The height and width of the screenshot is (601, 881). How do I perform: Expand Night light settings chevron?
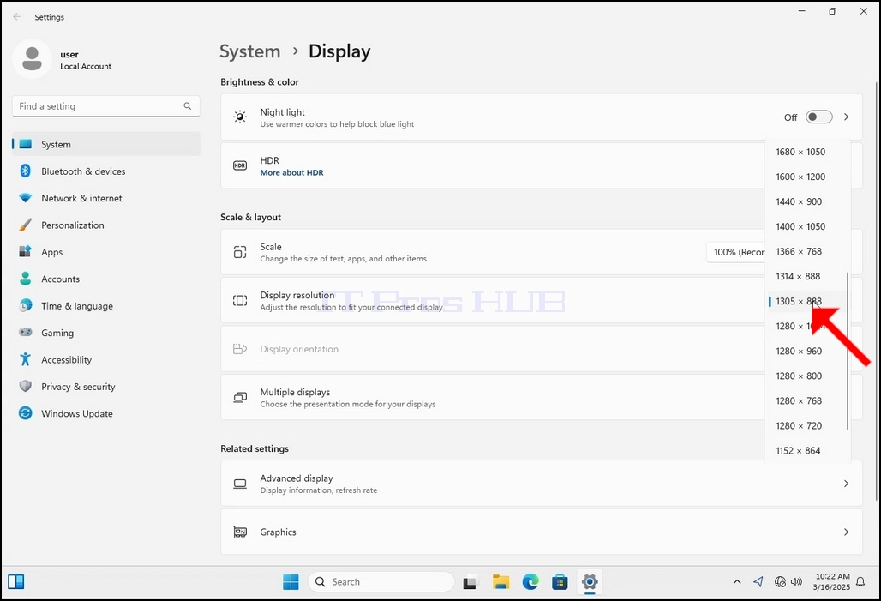coord(846,117)
